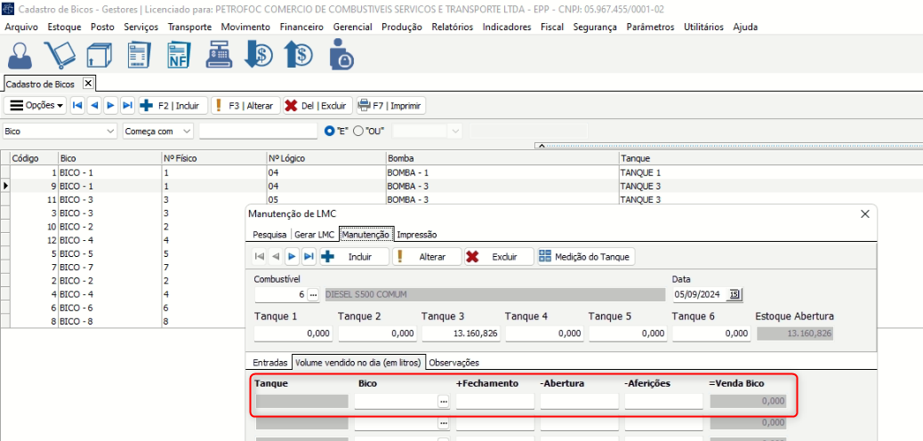Switch to the Gerar LMC tab
The image size is (923, 441).
314,235
